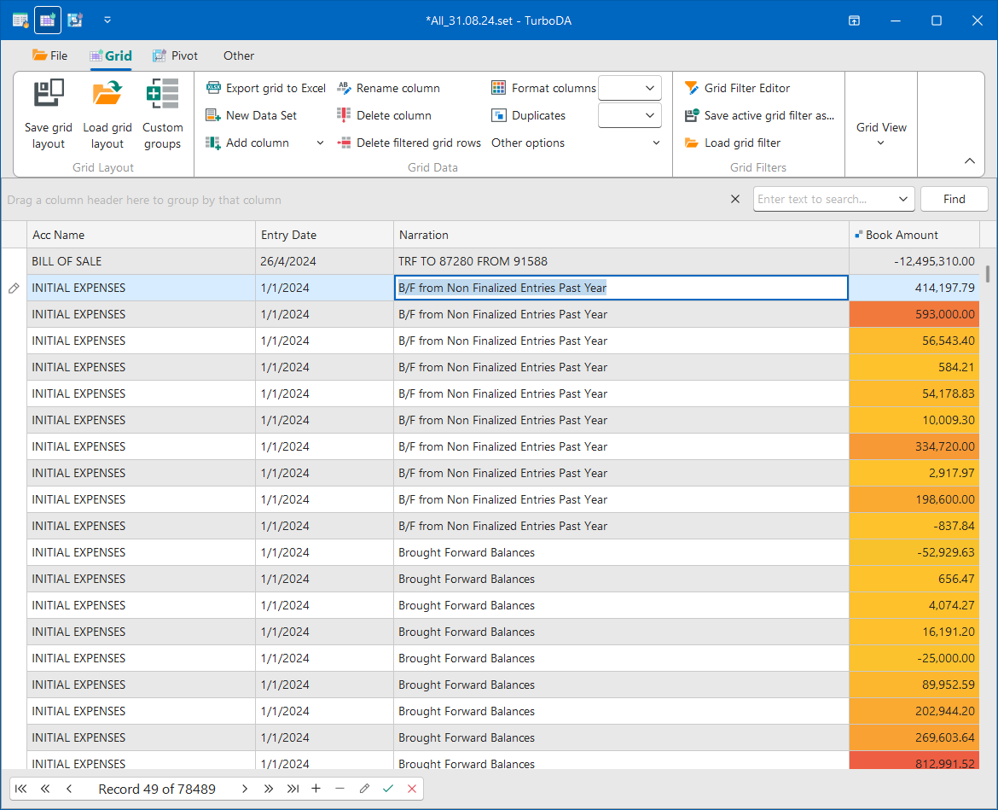Screen dimensions: 998x810
Task: Click the edit record pencil in the navigator
Action: point(364,789)
